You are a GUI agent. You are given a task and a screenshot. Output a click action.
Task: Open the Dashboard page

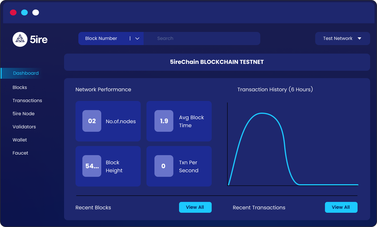26,73
